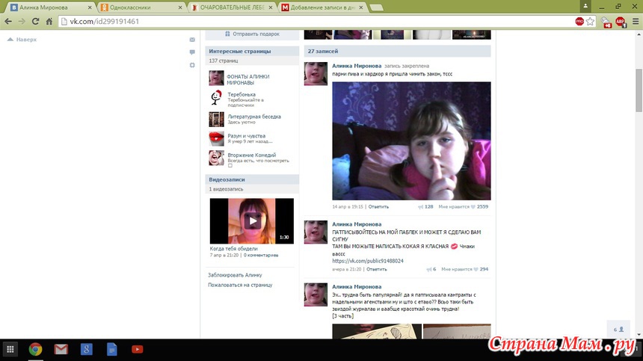
Task: Open YouTube from the taskbar shelf
Action: tap(137, 349)
